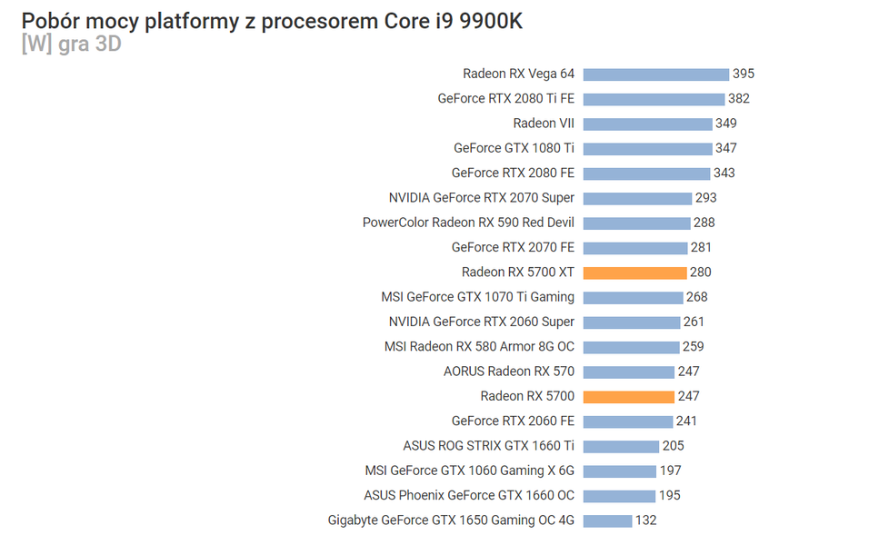
Task: Select the bar for GeForce RTX 2060 FE
Action: (x=628, y=421)
